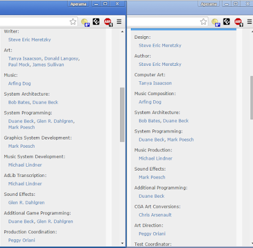The width and height of the screenshot is (253, 248).
Task: Open yellow weather extension in left window
Action: [x=85, y=22]
